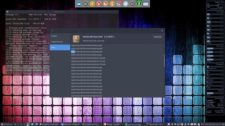Open the hamburger menu in pamac header
Image resolution: width=225 pixels, height=126 pixels.
pyautogui.click(x=162, y=30)
